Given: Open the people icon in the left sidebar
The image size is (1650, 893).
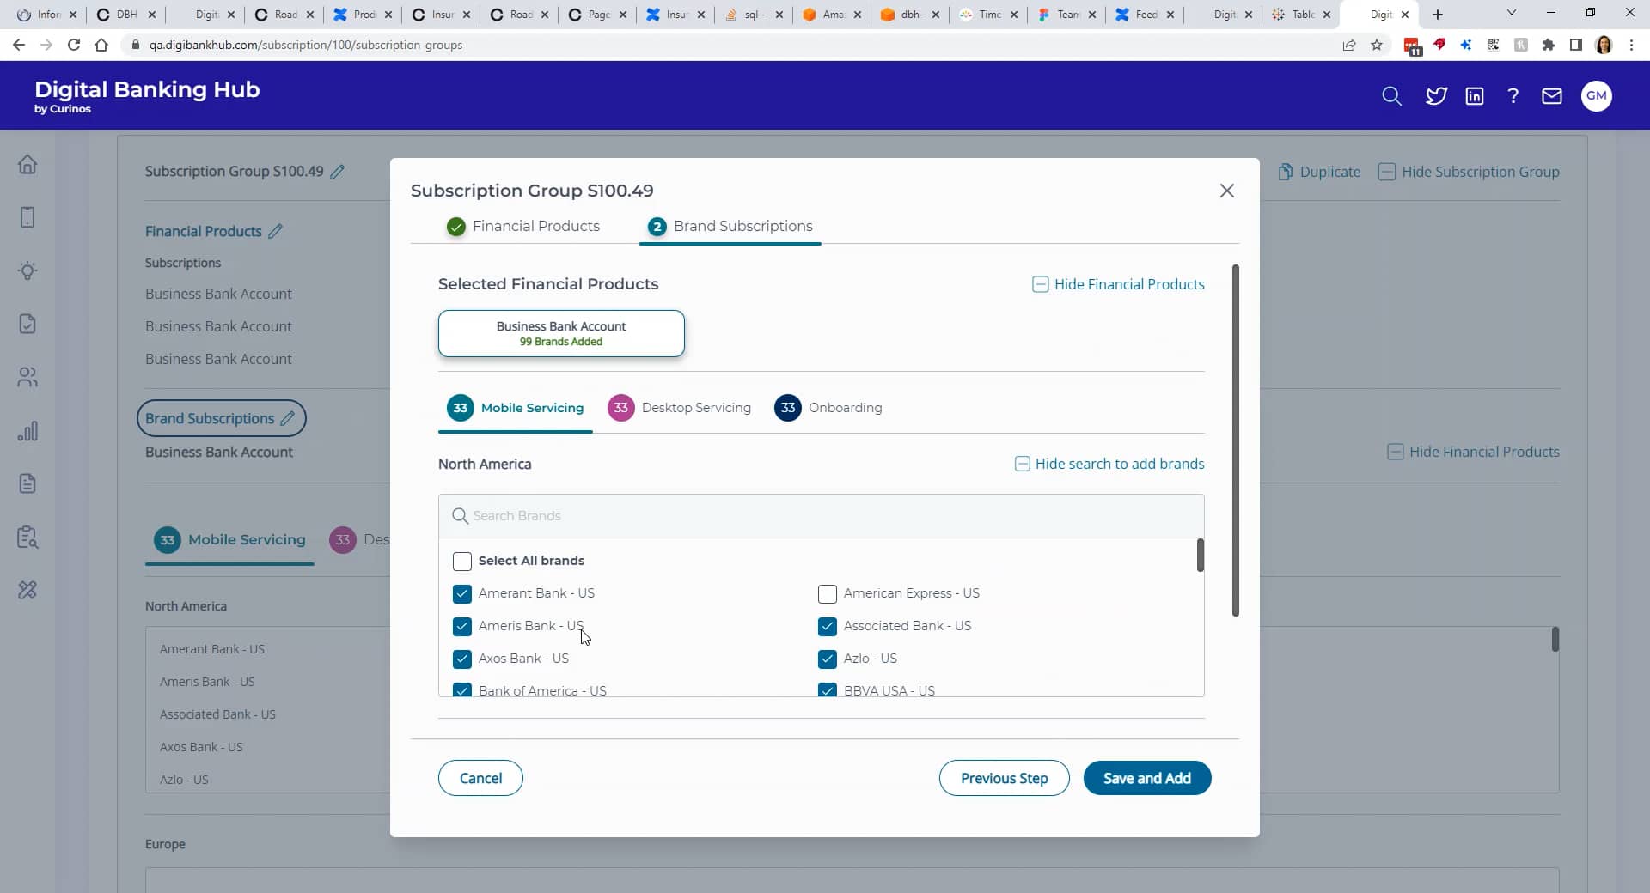Looking at the screenshot, I should tap(27, 378).
